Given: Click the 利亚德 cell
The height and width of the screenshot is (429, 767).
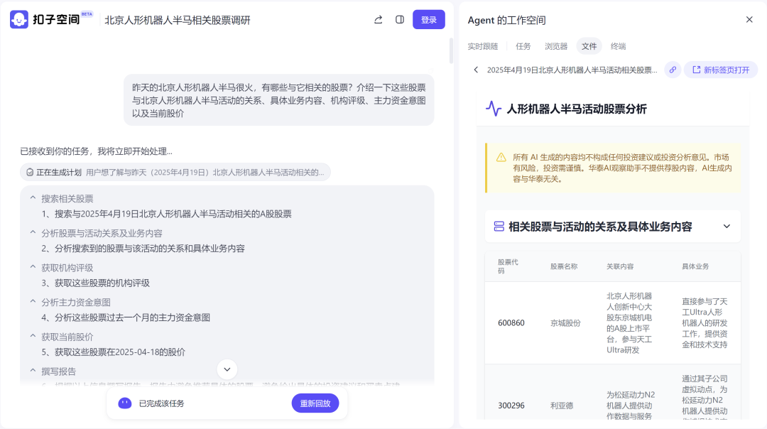Looking at the screenshot, I should 562,406.
